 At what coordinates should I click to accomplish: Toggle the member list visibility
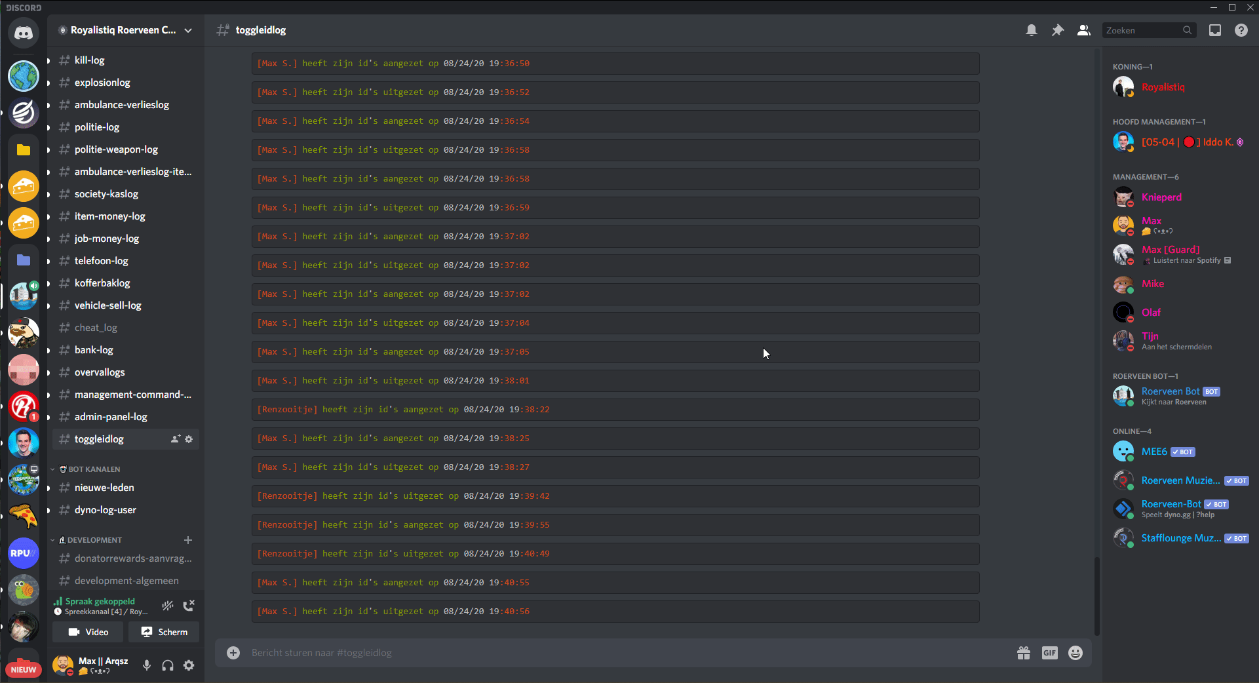coord(1083,30)
